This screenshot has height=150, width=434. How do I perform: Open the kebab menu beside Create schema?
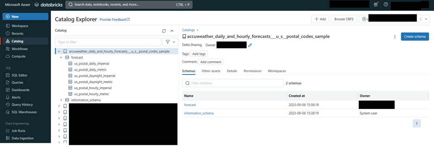click(x=395, y=36)
